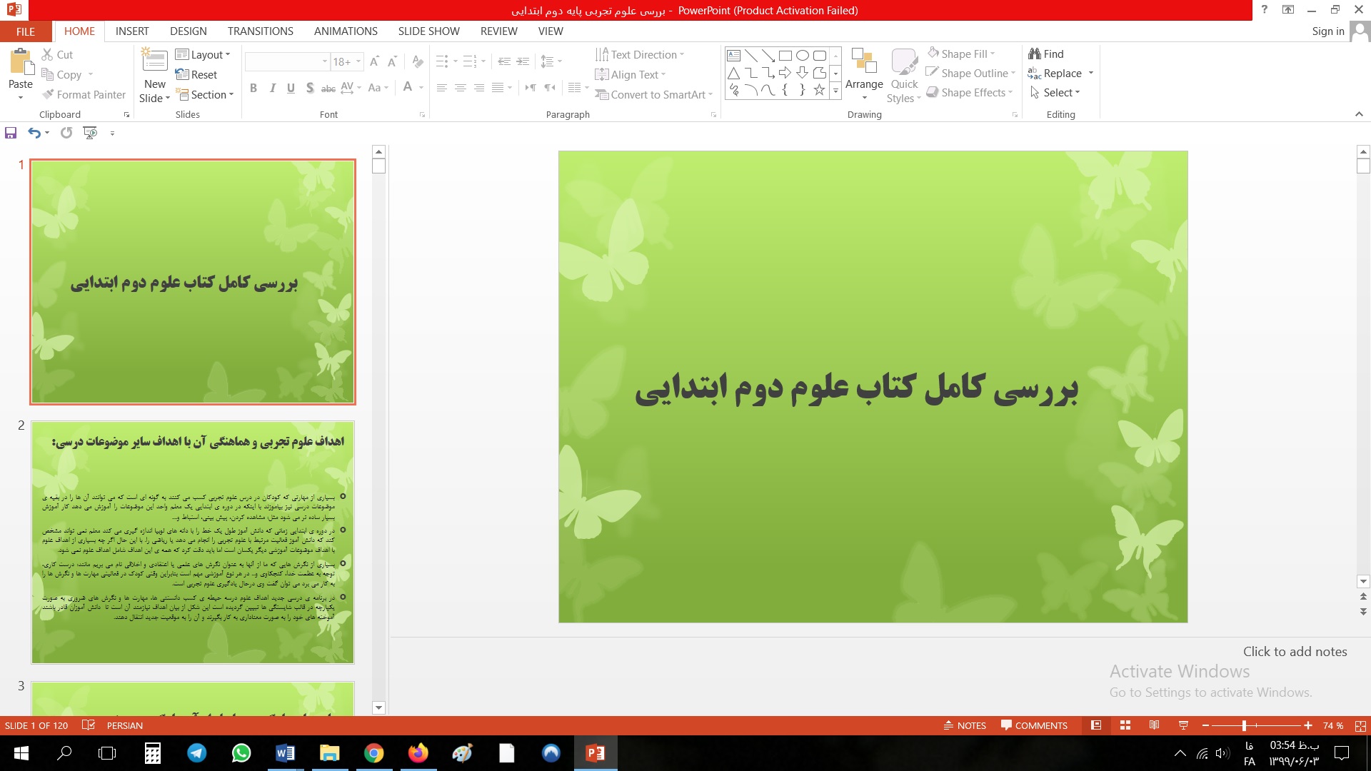
Task: Select the Arrange tool icon
Action: (864, 61)
